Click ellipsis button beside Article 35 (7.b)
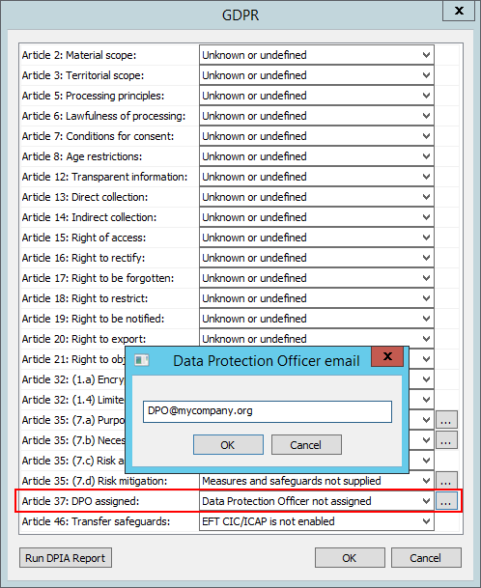Viewport: 481px width, 588px height. (x=446, y=440)
